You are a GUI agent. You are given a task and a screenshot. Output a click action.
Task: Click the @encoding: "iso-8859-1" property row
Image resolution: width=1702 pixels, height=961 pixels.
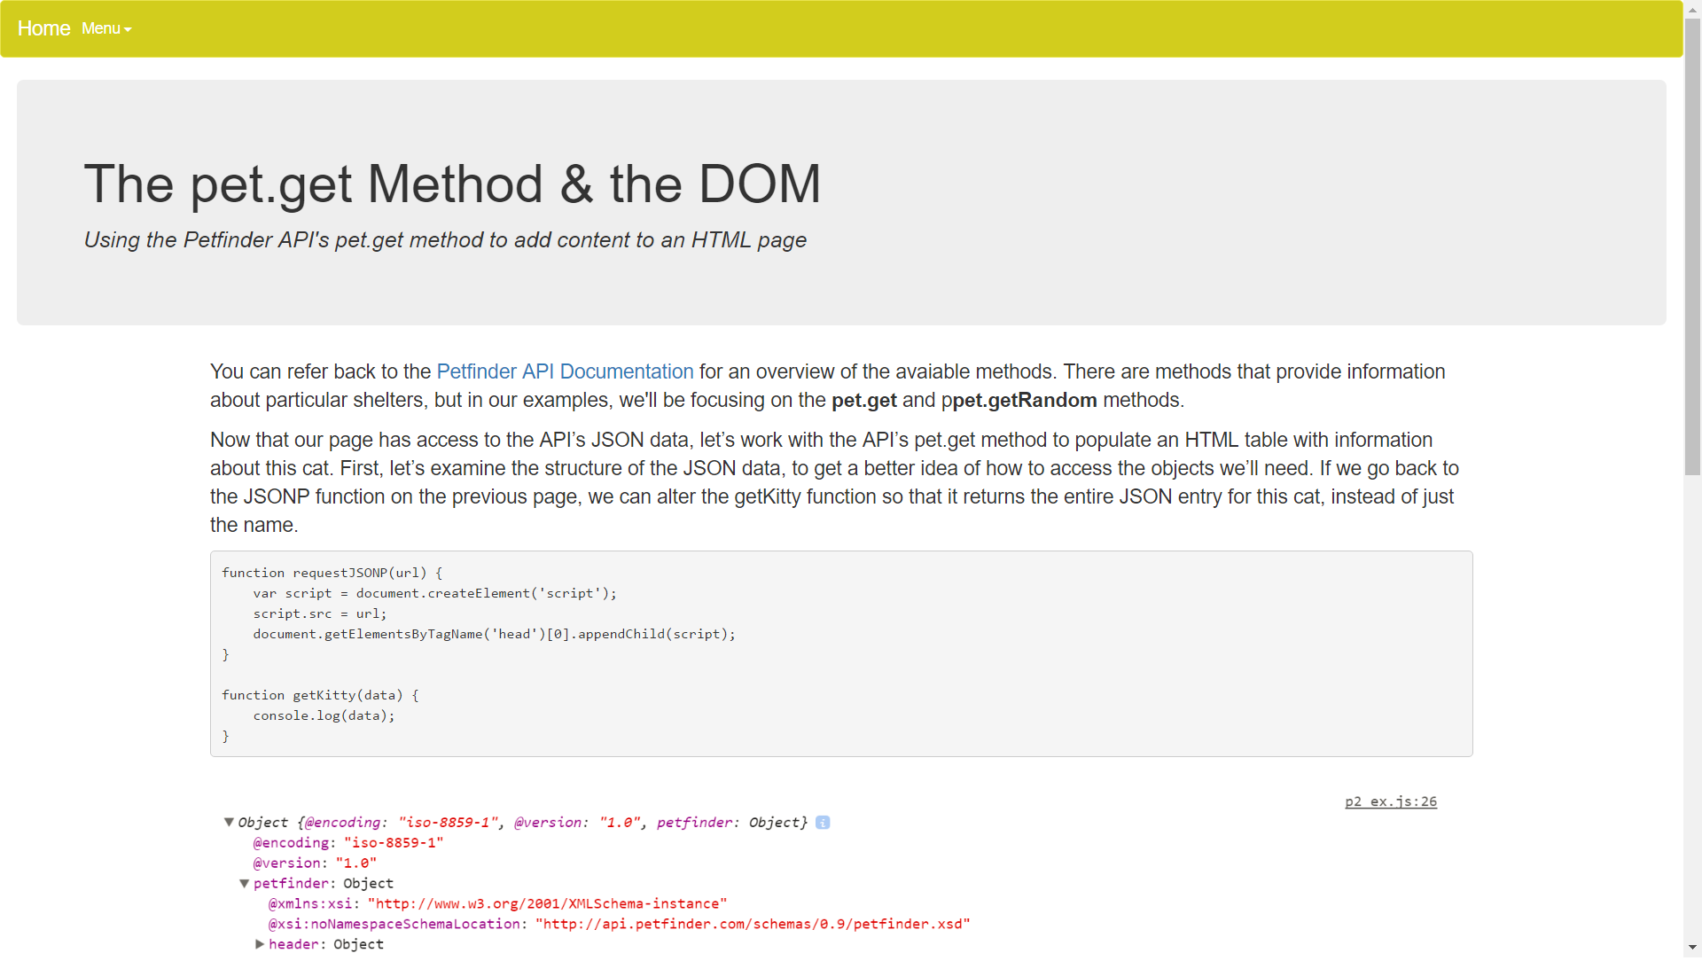347,842
